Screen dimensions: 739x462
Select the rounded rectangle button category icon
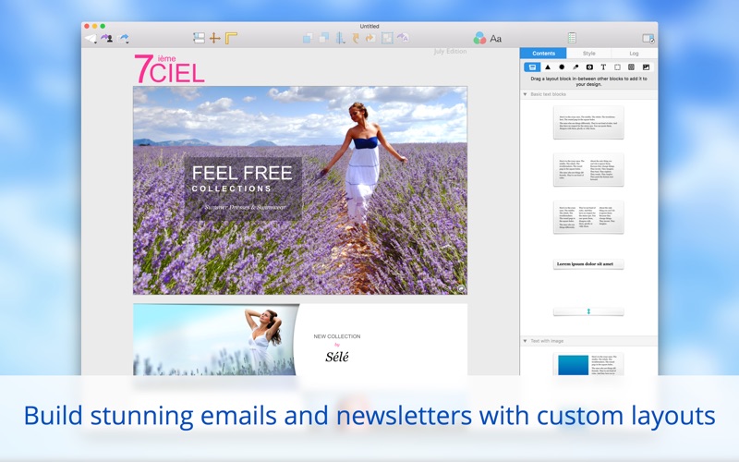coord(589,67)
